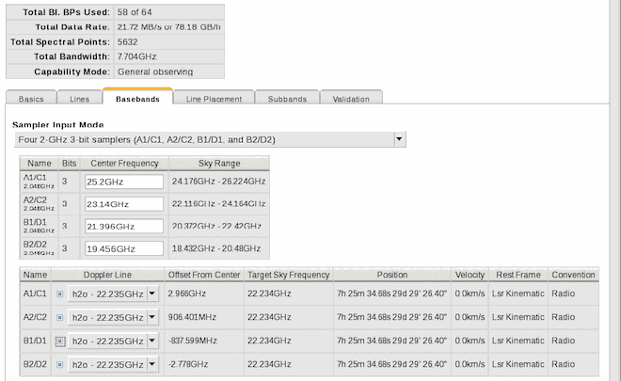Click the 19.456GHz center frequency field
621x381 pixels.
tap(123, 248)
